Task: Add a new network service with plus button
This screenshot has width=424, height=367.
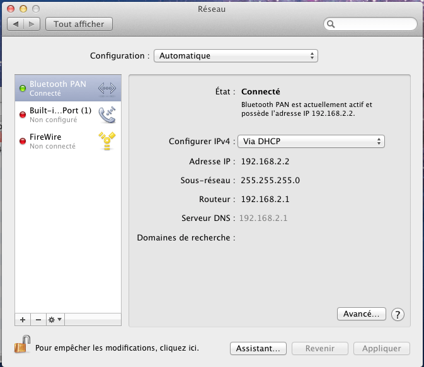Action: pyautogui.click(x=23, y=320)
